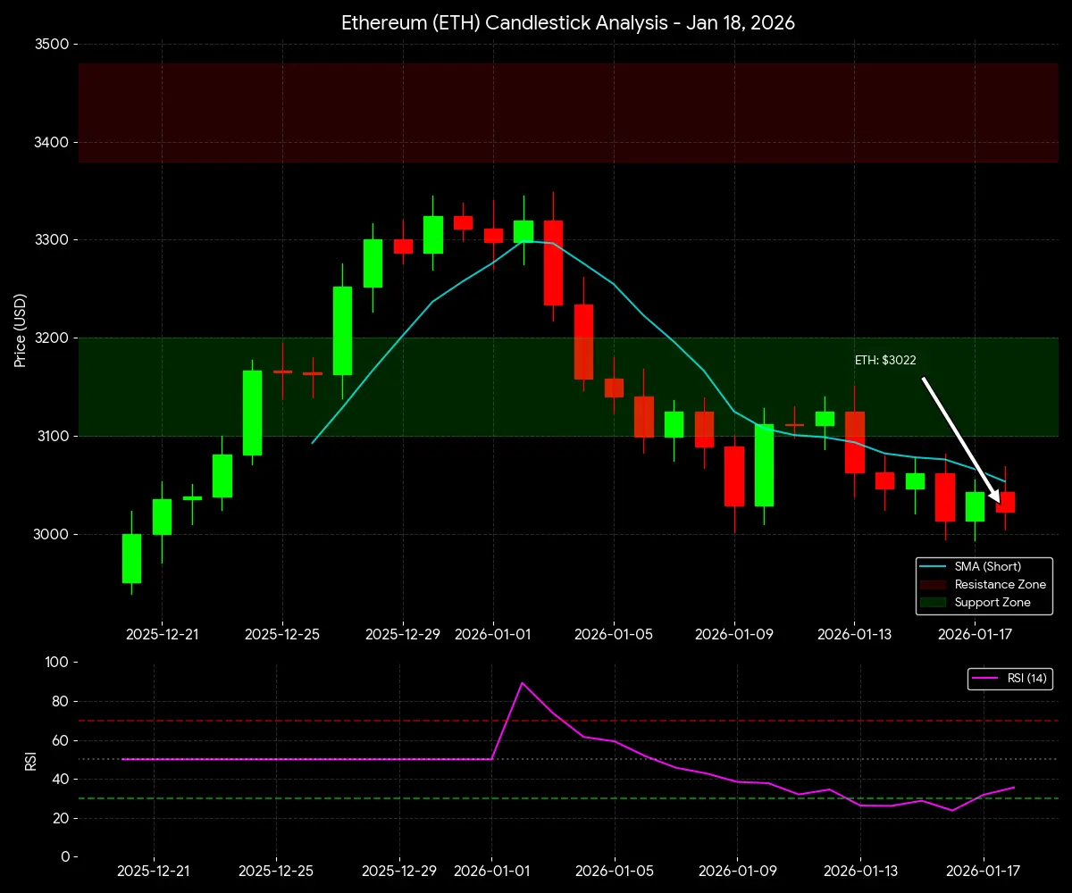Click the RSI 0 tick label
Viewport: 1072px width, 893px height.
pos(64,857)
